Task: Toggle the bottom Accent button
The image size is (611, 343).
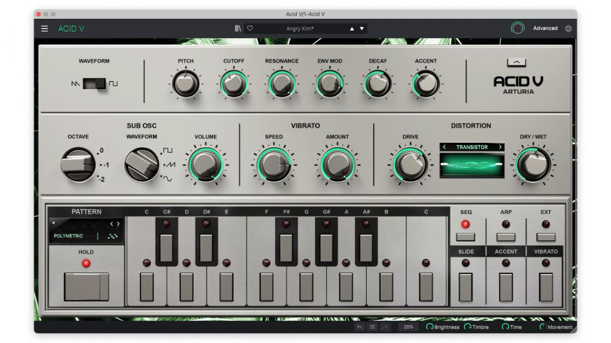Action: click(506, 287)
